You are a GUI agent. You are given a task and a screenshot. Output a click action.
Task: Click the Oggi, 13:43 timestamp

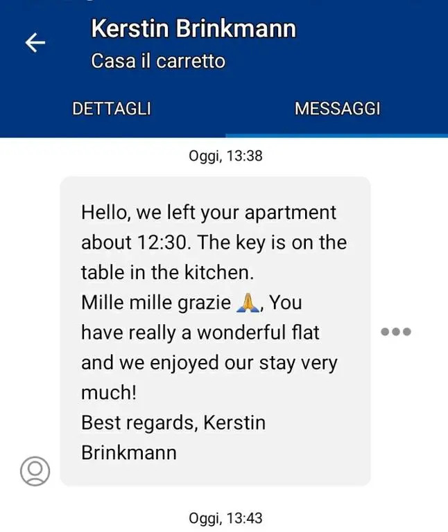[225, 517]
